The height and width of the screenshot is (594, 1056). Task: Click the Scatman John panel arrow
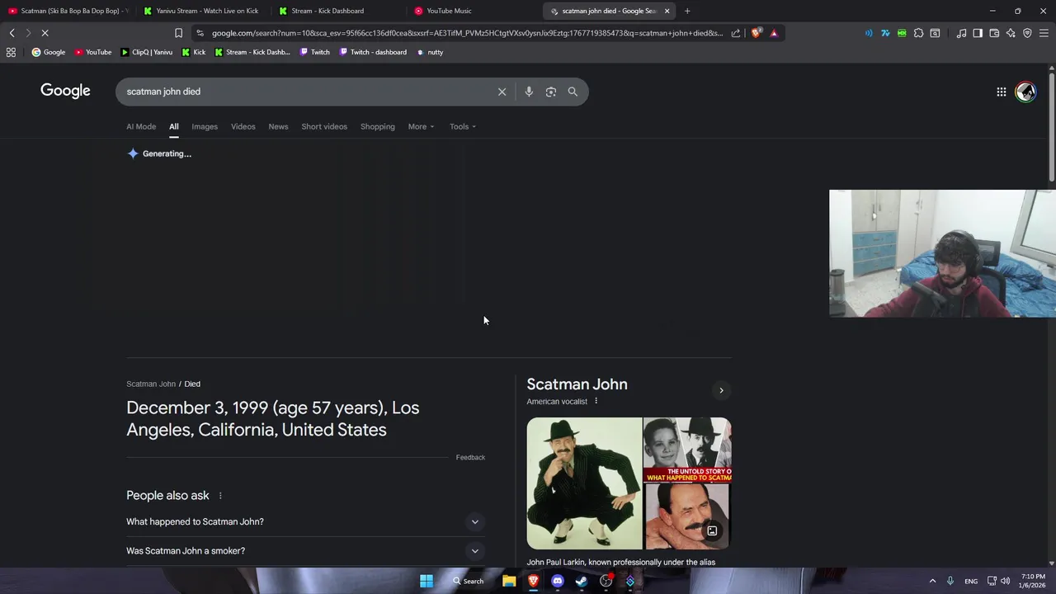tap(721, 390)
